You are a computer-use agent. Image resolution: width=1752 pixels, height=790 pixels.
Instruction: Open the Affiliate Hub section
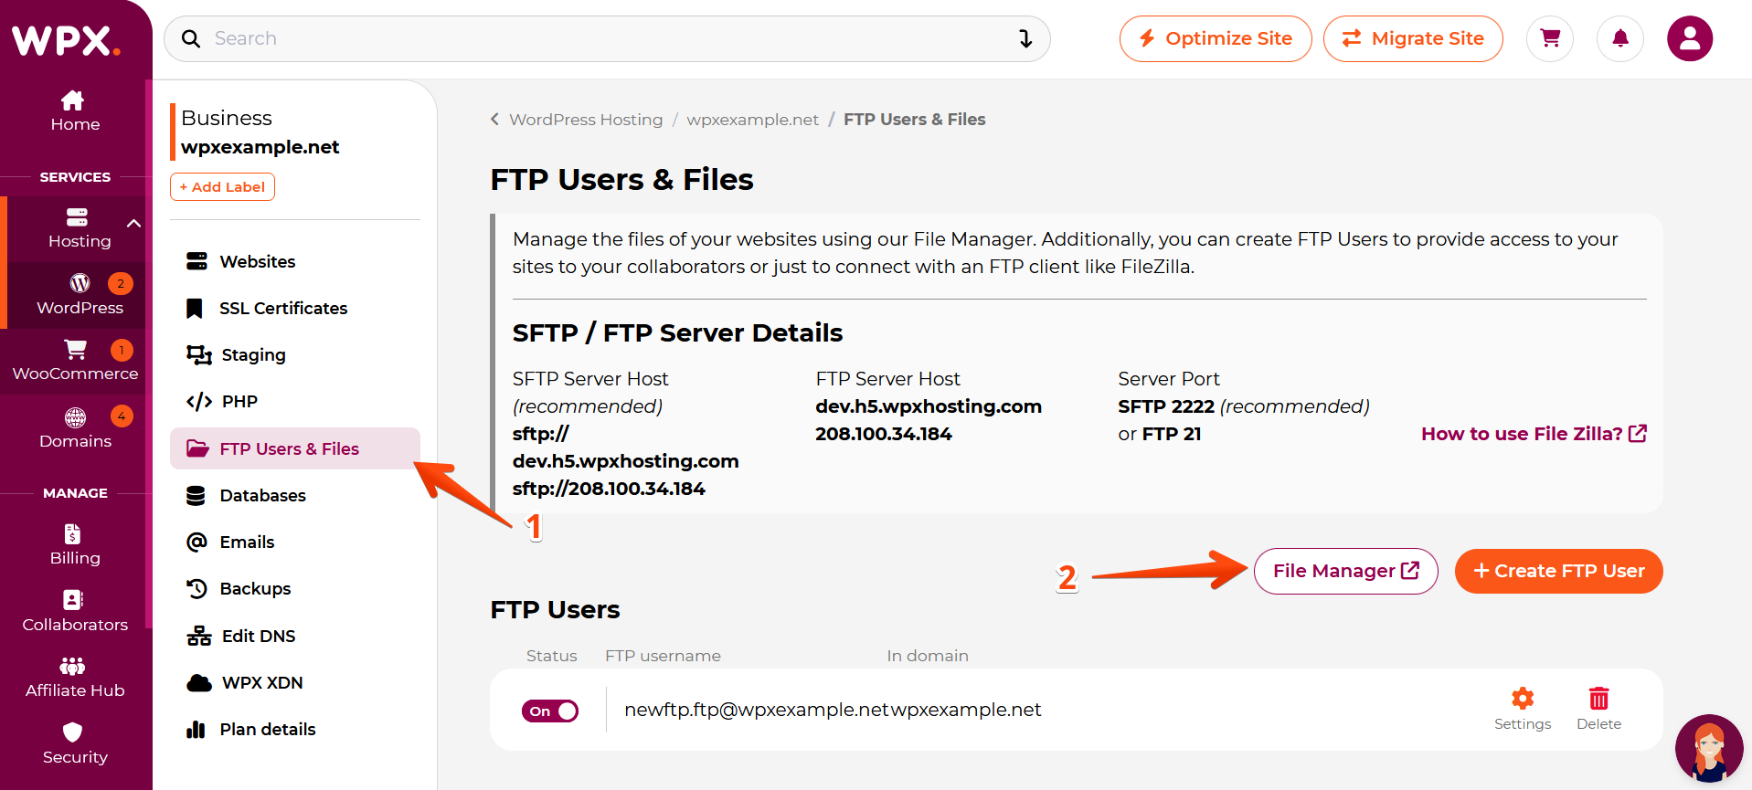pos(75,678)
